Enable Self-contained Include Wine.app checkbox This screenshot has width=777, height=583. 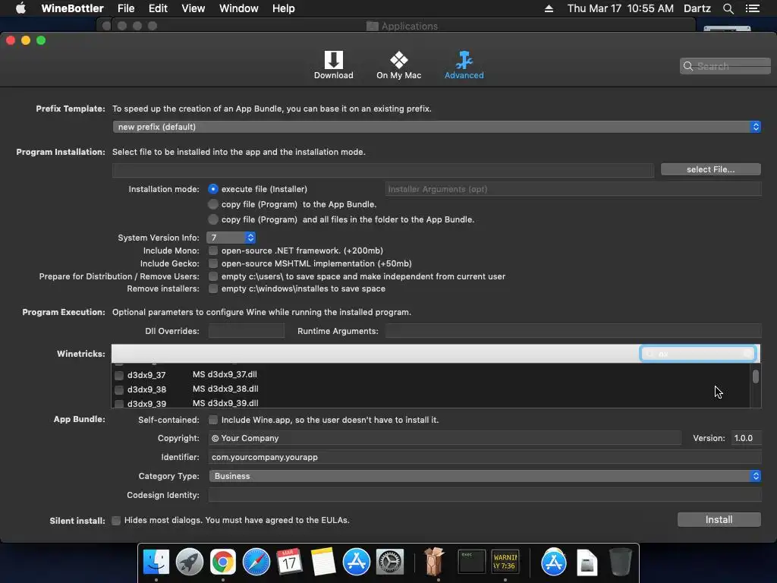click(213, 420)
